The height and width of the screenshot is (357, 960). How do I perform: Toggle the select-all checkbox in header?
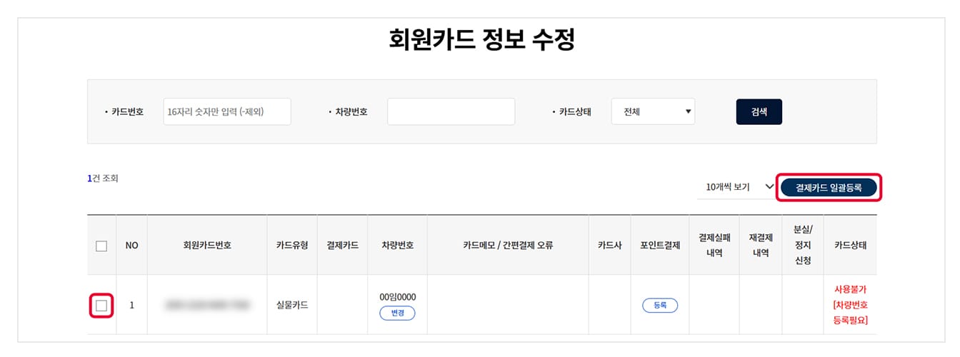click(101, 246)
